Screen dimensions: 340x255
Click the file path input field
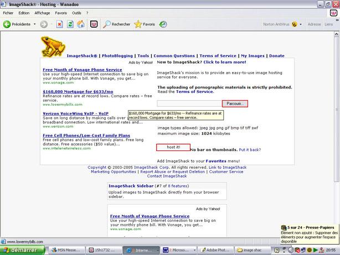[189, 103]
